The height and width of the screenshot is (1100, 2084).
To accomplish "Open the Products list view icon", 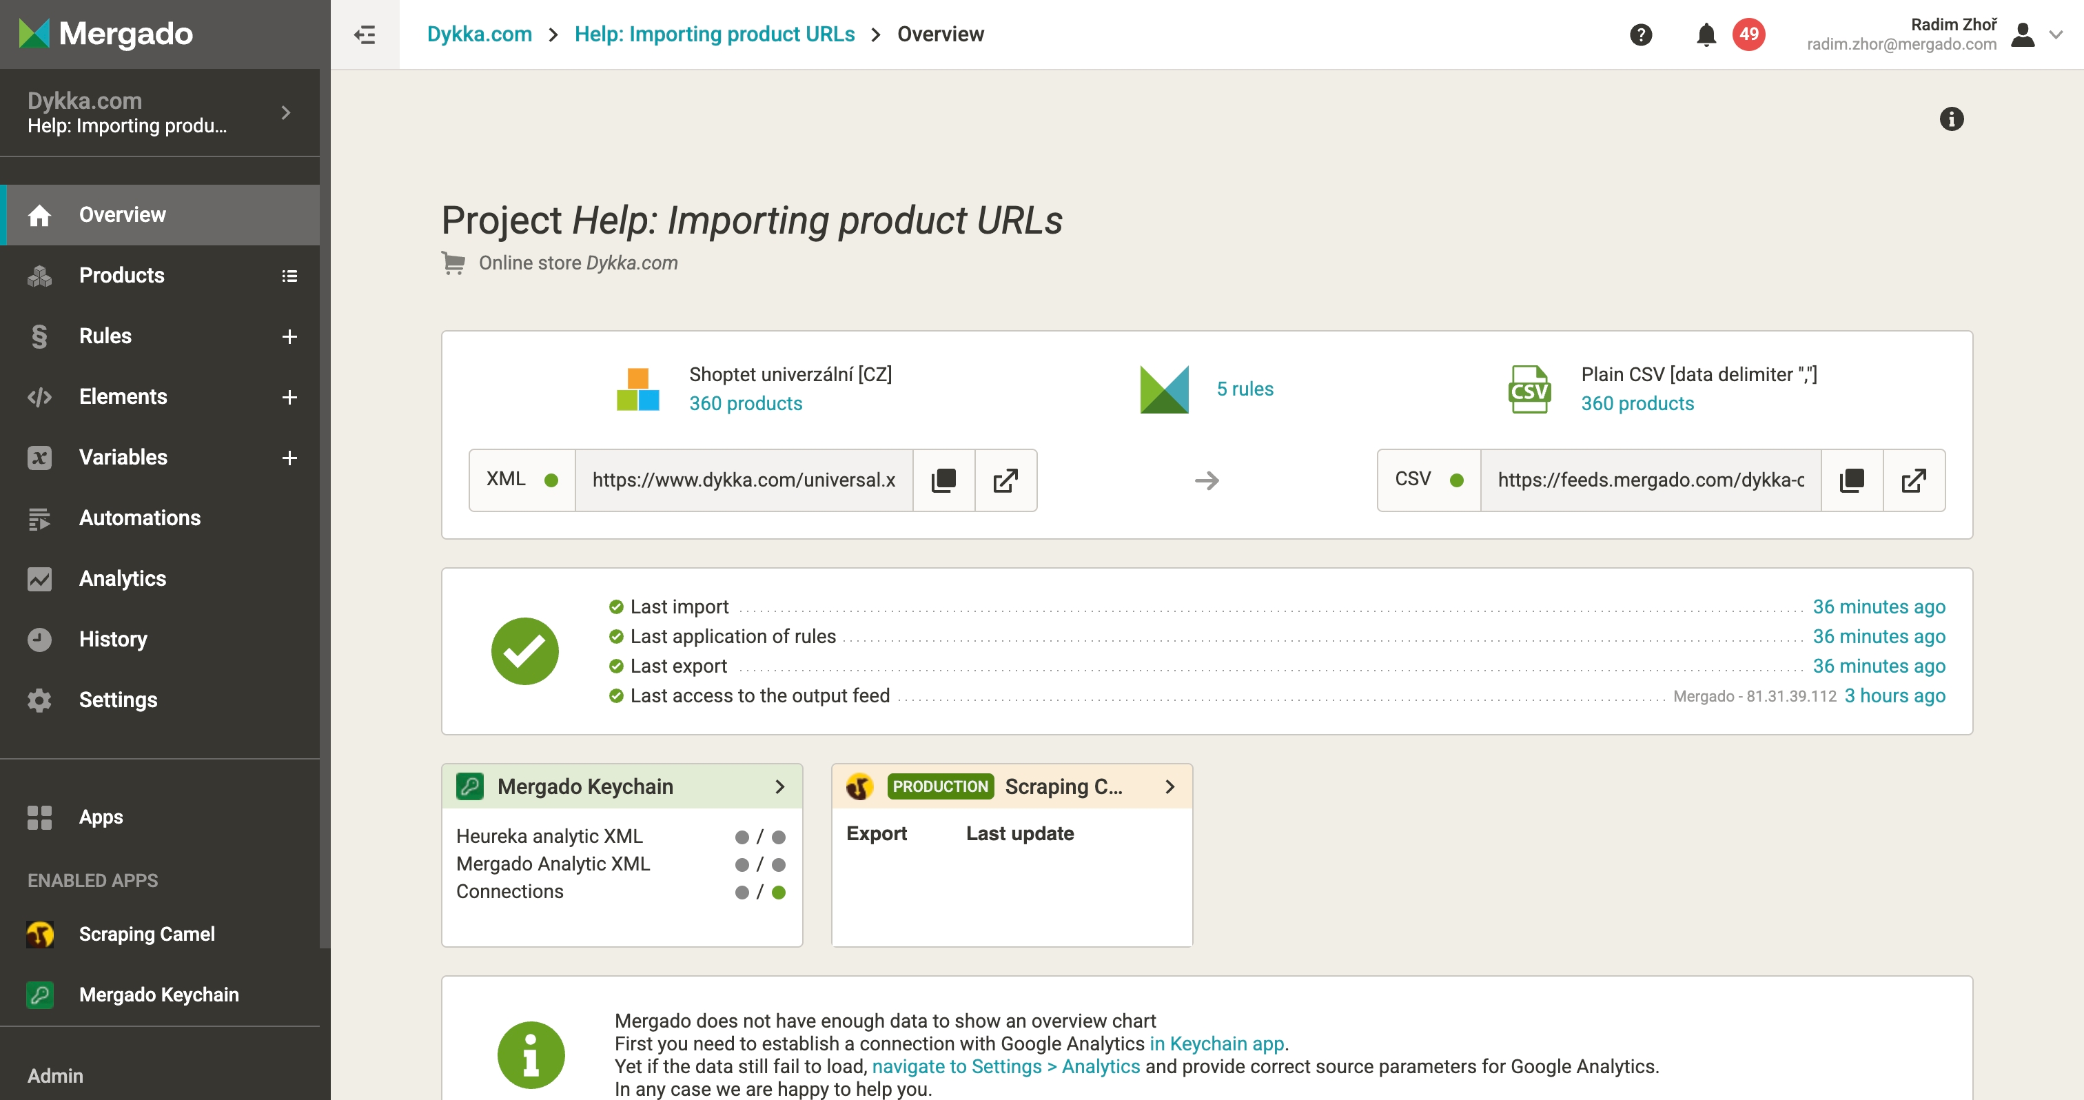I will pyautogui.click(x=289, y=276).
